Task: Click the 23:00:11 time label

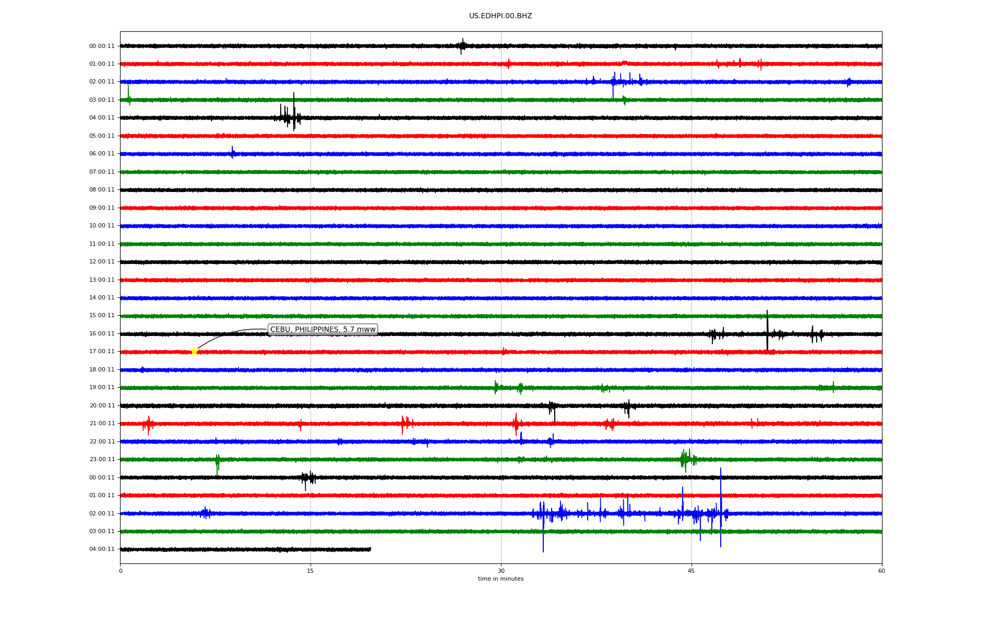Action: (x=102, y=460)
